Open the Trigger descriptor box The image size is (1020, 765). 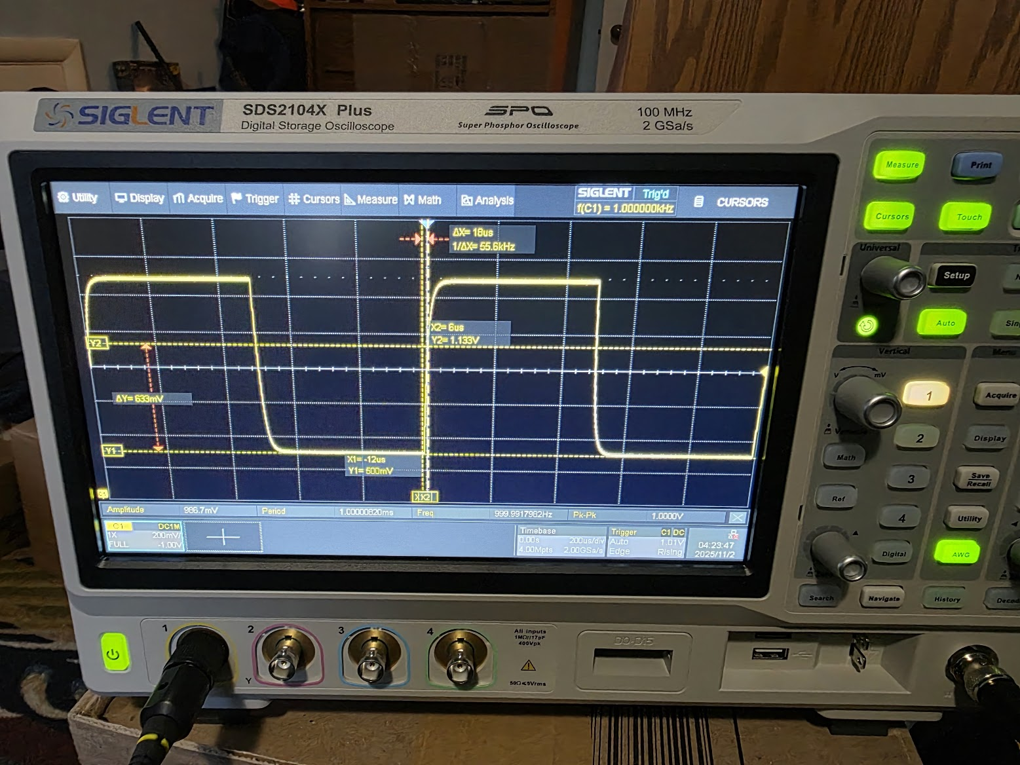pos(647,542)
